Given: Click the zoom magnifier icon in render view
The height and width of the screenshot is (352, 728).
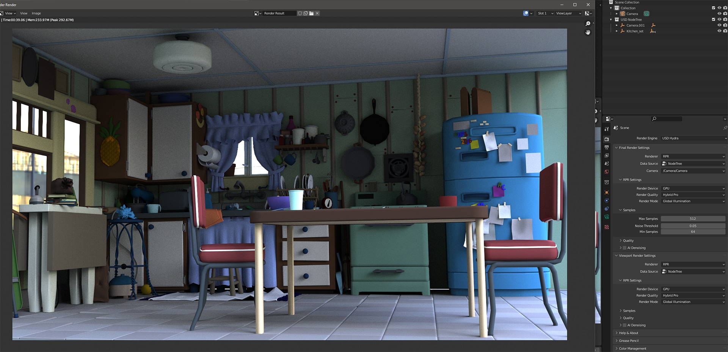Looking at the screenshot, I should pos(588,23).
